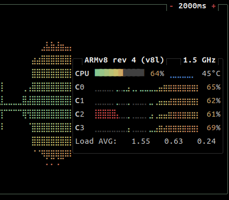
Task: Click the large CPU history graph
Action: pyautogui.click(x=35, y=103)
